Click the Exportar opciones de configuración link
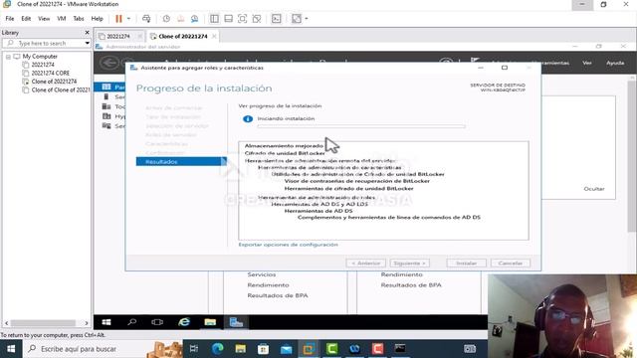This screenshot has width=637, height=358. pyautogui.click(x=288, y=245)
